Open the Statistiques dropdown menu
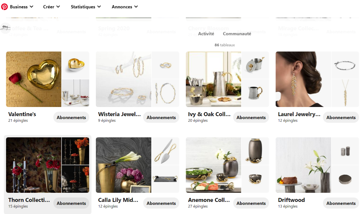Image resolution: width=361 pixels, height=214 pixels. (x=86, y=6)
